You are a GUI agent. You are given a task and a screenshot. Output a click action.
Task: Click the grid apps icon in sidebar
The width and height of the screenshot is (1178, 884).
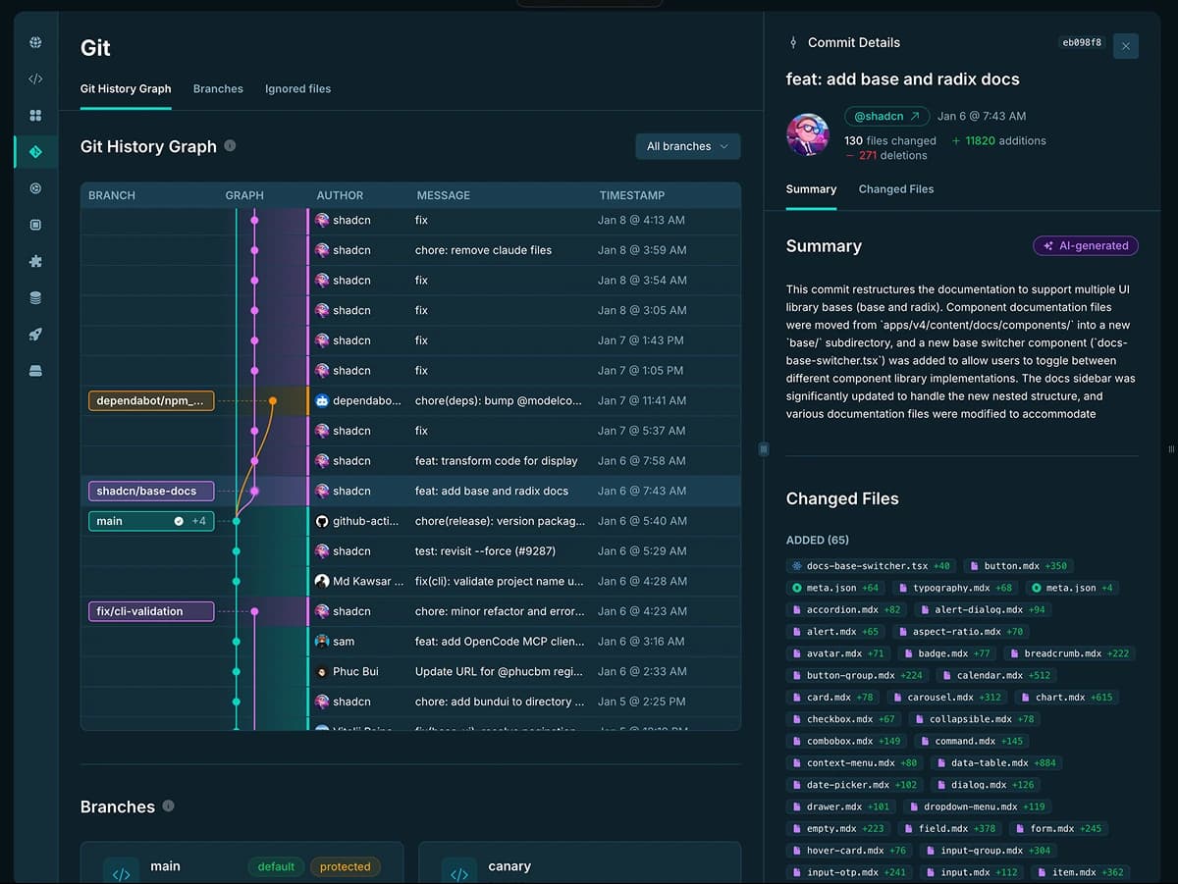pos(35,115)
